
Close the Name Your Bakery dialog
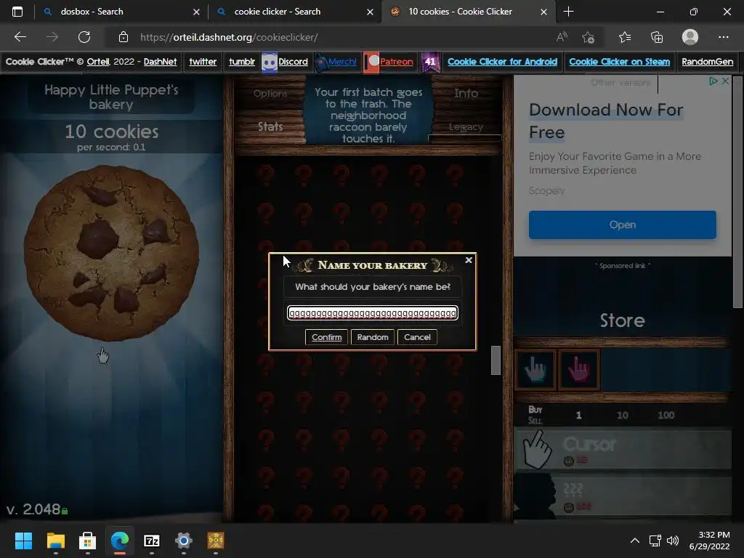tap(469, 260)
